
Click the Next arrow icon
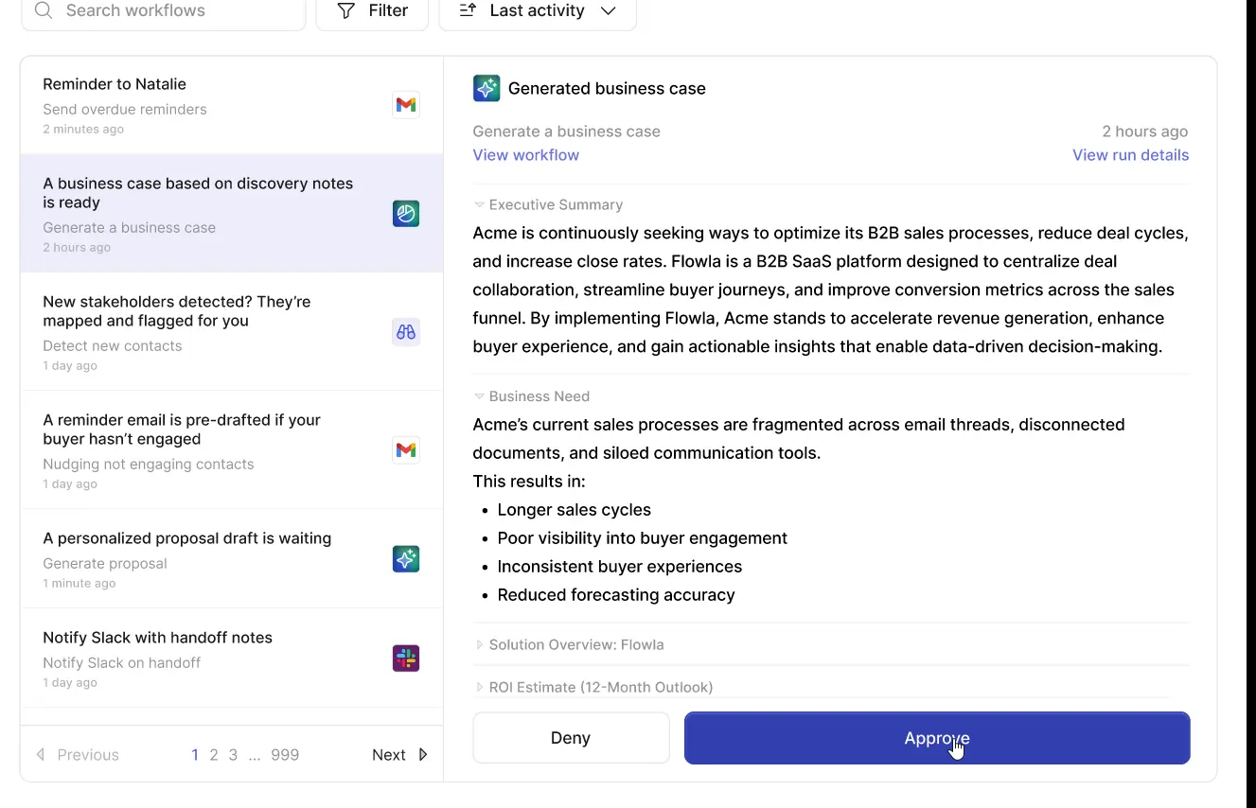[423, 755]
